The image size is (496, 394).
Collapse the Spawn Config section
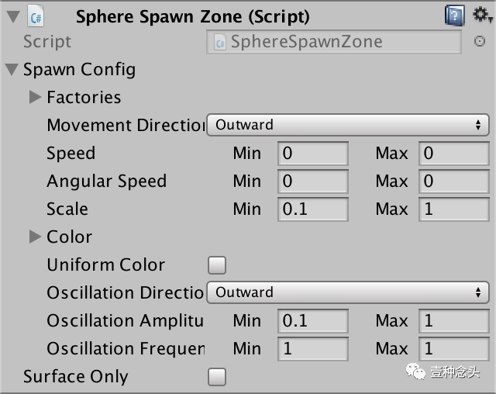pyautogui.click(x=12, y=70)
